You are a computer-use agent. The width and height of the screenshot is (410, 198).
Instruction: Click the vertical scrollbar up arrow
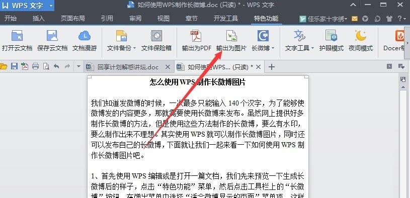point(403,87)
